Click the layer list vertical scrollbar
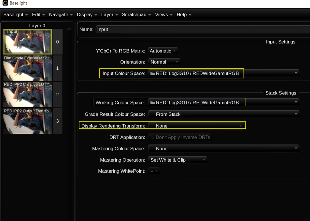 pyautogui.click(x=69, y=124)
